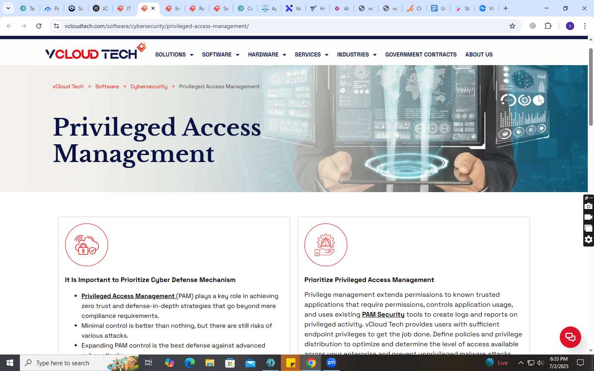Image resolution: width=594 pixels, height=371 pixels.
Task: Open the notification center icon
Action: click(580, 363)
